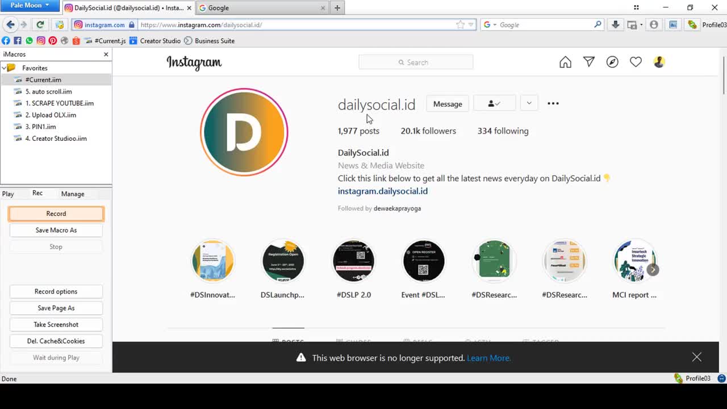Open the Business Suite bookmark
Image resolution: width=727 pixels, height=409 pixels.
click(x=209, y=40)
